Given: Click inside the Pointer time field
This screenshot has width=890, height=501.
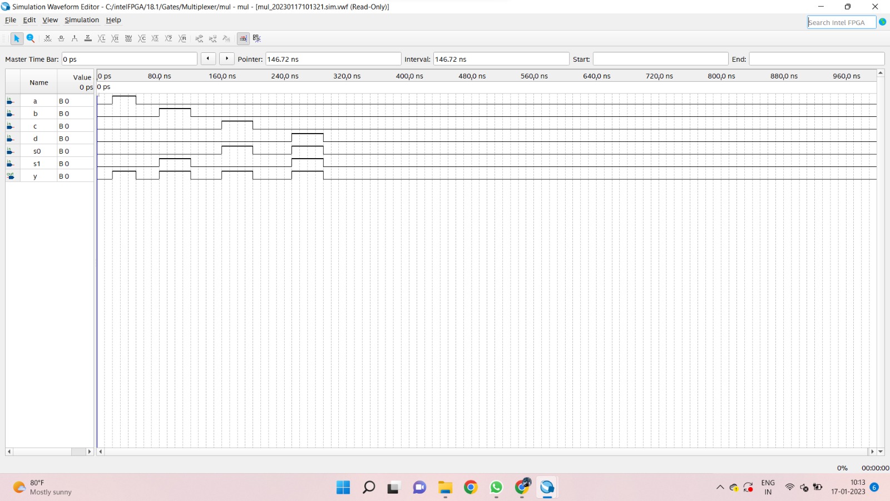Looking at the screenshot, I should (x=333, y=58).
